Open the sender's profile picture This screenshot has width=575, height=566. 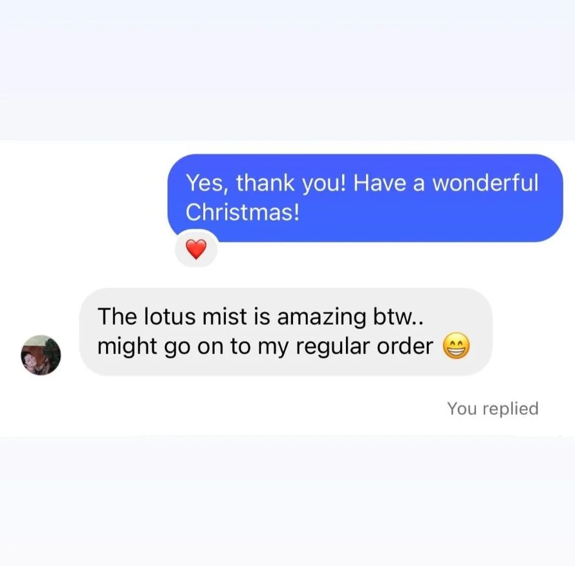point(41,355)
